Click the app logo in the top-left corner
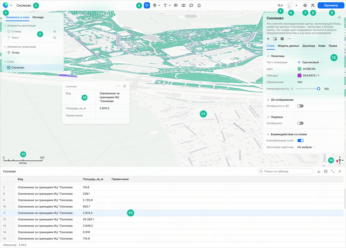This screenshot has width=346, height=248. click(5, 5)
